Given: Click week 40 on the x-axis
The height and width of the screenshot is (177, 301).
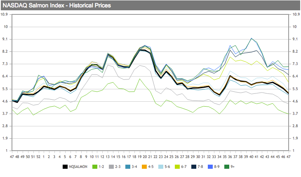Looking at the screenshot, I should [251, 157].
